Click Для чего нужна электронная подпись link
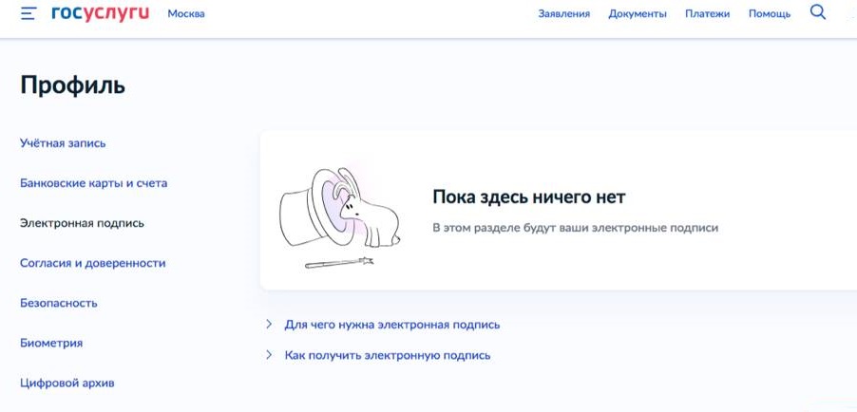857x412 pixels. (x=391, y=325)
